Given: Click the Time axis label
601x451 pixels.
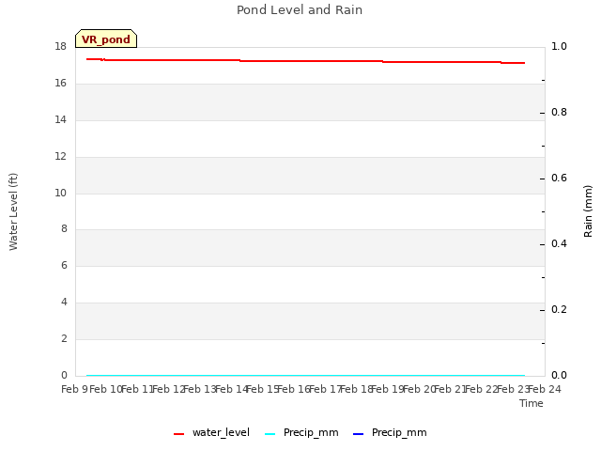Looking at the screenshot, I should pos(532,403).
